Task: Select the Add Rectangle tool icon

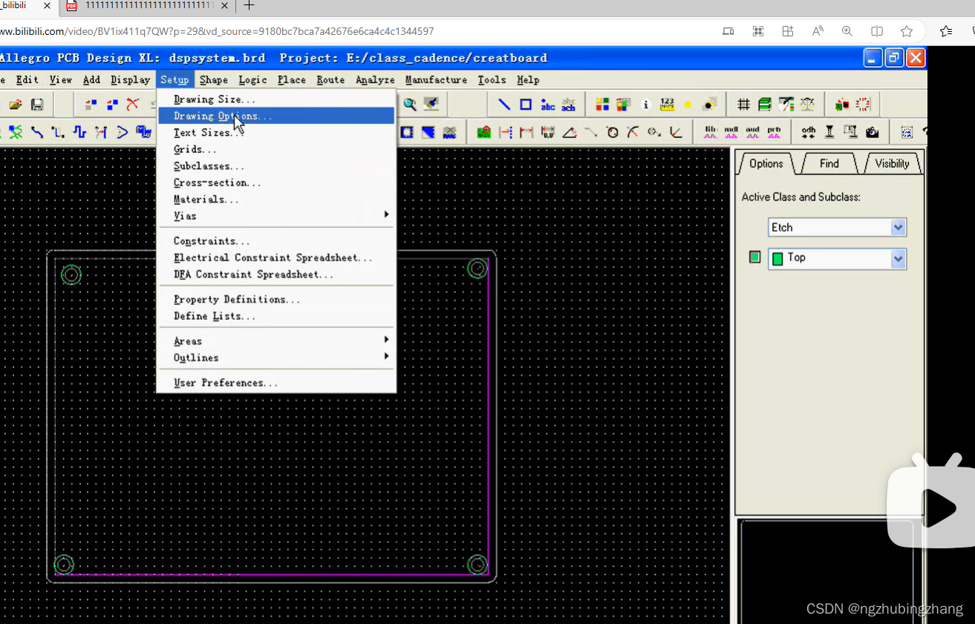Action: click(x=526, y=105)
